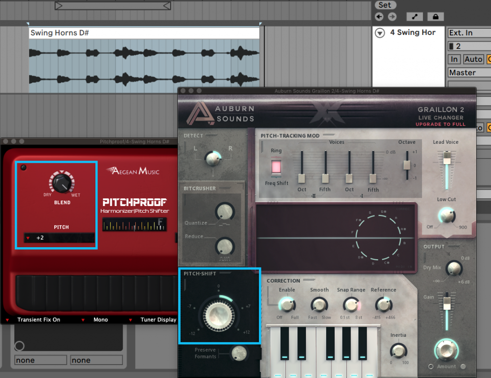Click the key-mapping link icon near Set
491x378 pixels.
click(414, 16)
